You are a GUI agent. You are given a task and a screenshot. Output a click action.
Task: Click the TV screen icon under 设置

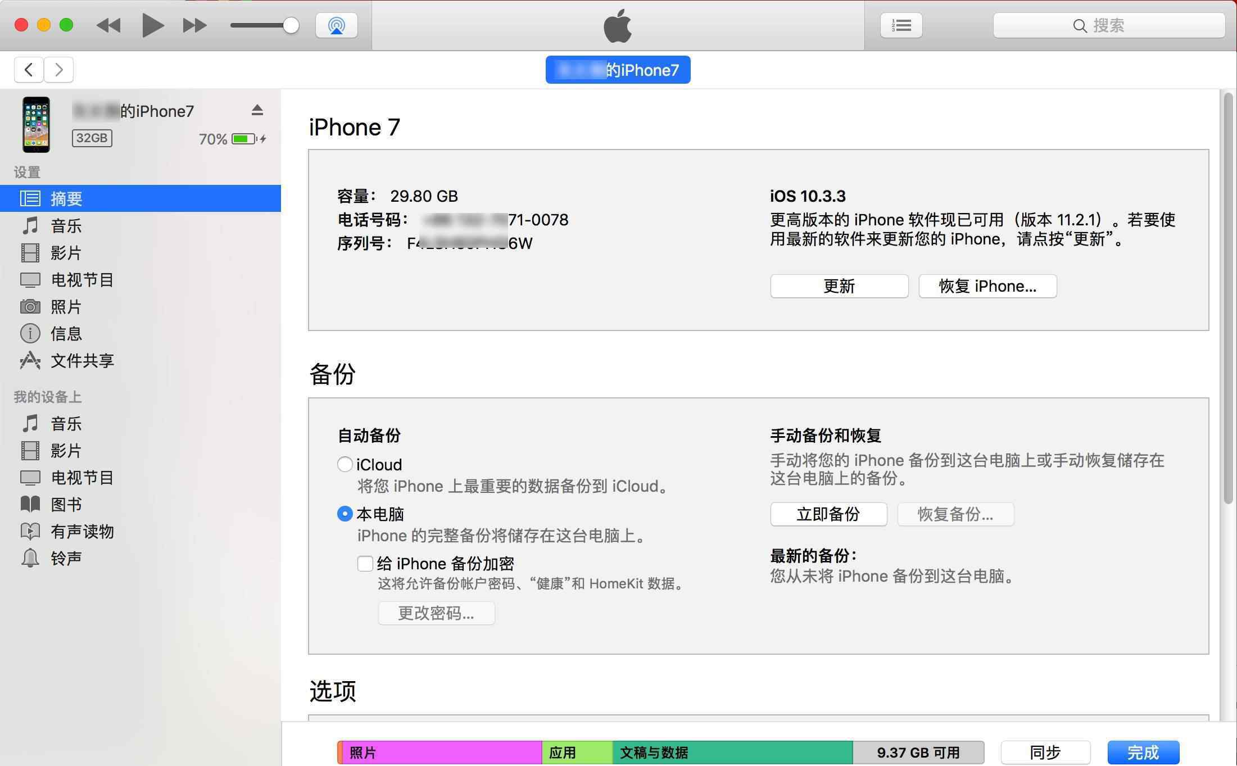pos(30,280)
